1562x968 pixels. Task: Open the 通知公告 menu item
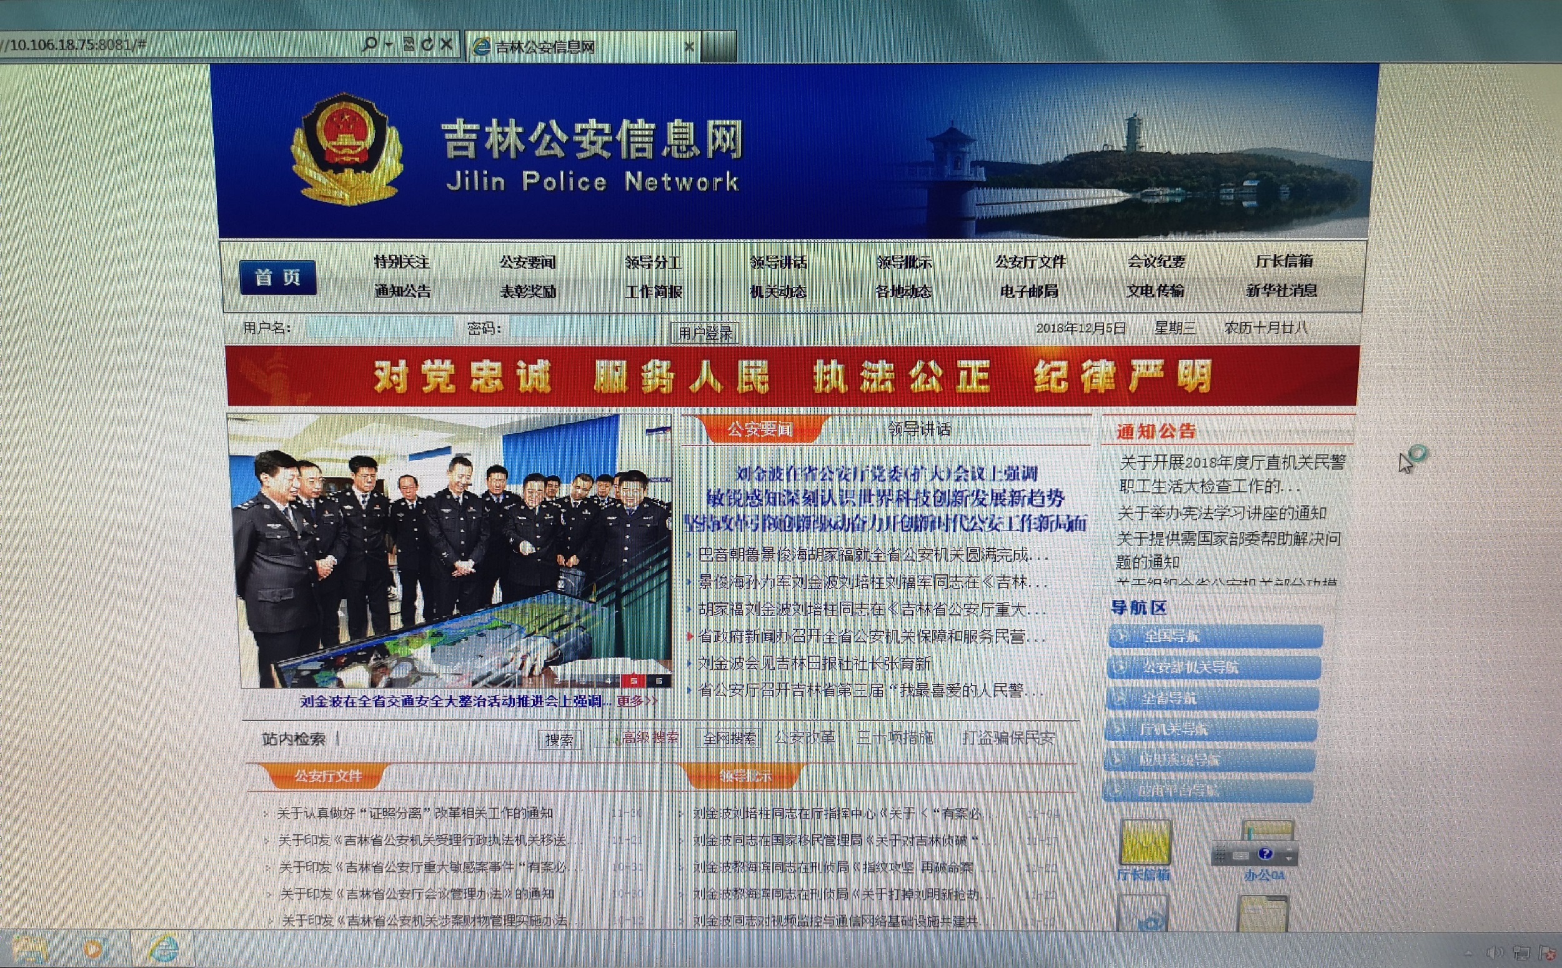click(402, 291)
